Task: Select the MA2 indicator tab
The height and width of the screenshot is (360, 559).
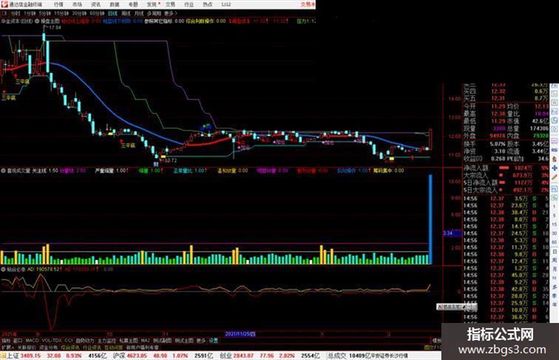Action: 145,340
